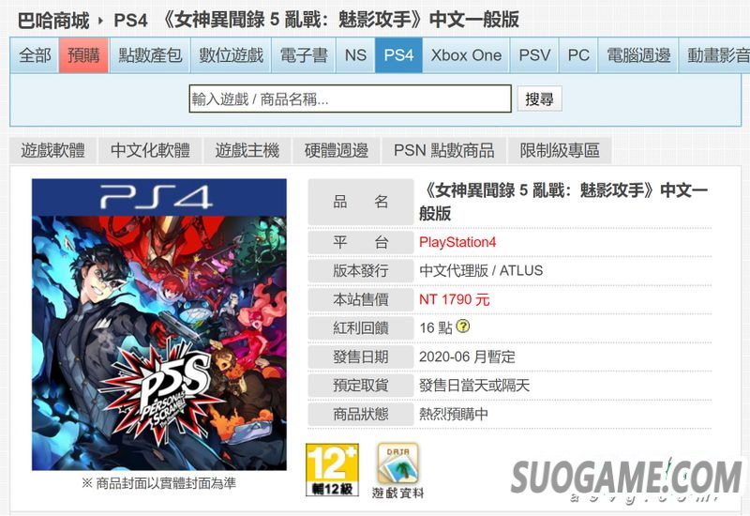The width and height of the screenshot is (750, 516).
Task: Select the 全部 category tab
Action: [x=35, y=55]
